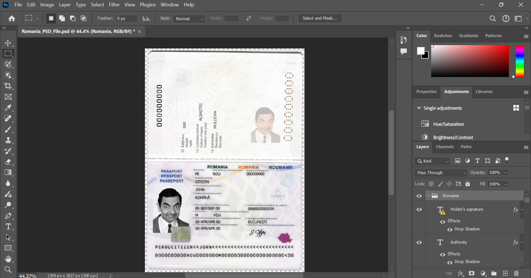Choose New selection mode button
The height and width of the screenshot is (278, 531).
[x=51, y=18]
